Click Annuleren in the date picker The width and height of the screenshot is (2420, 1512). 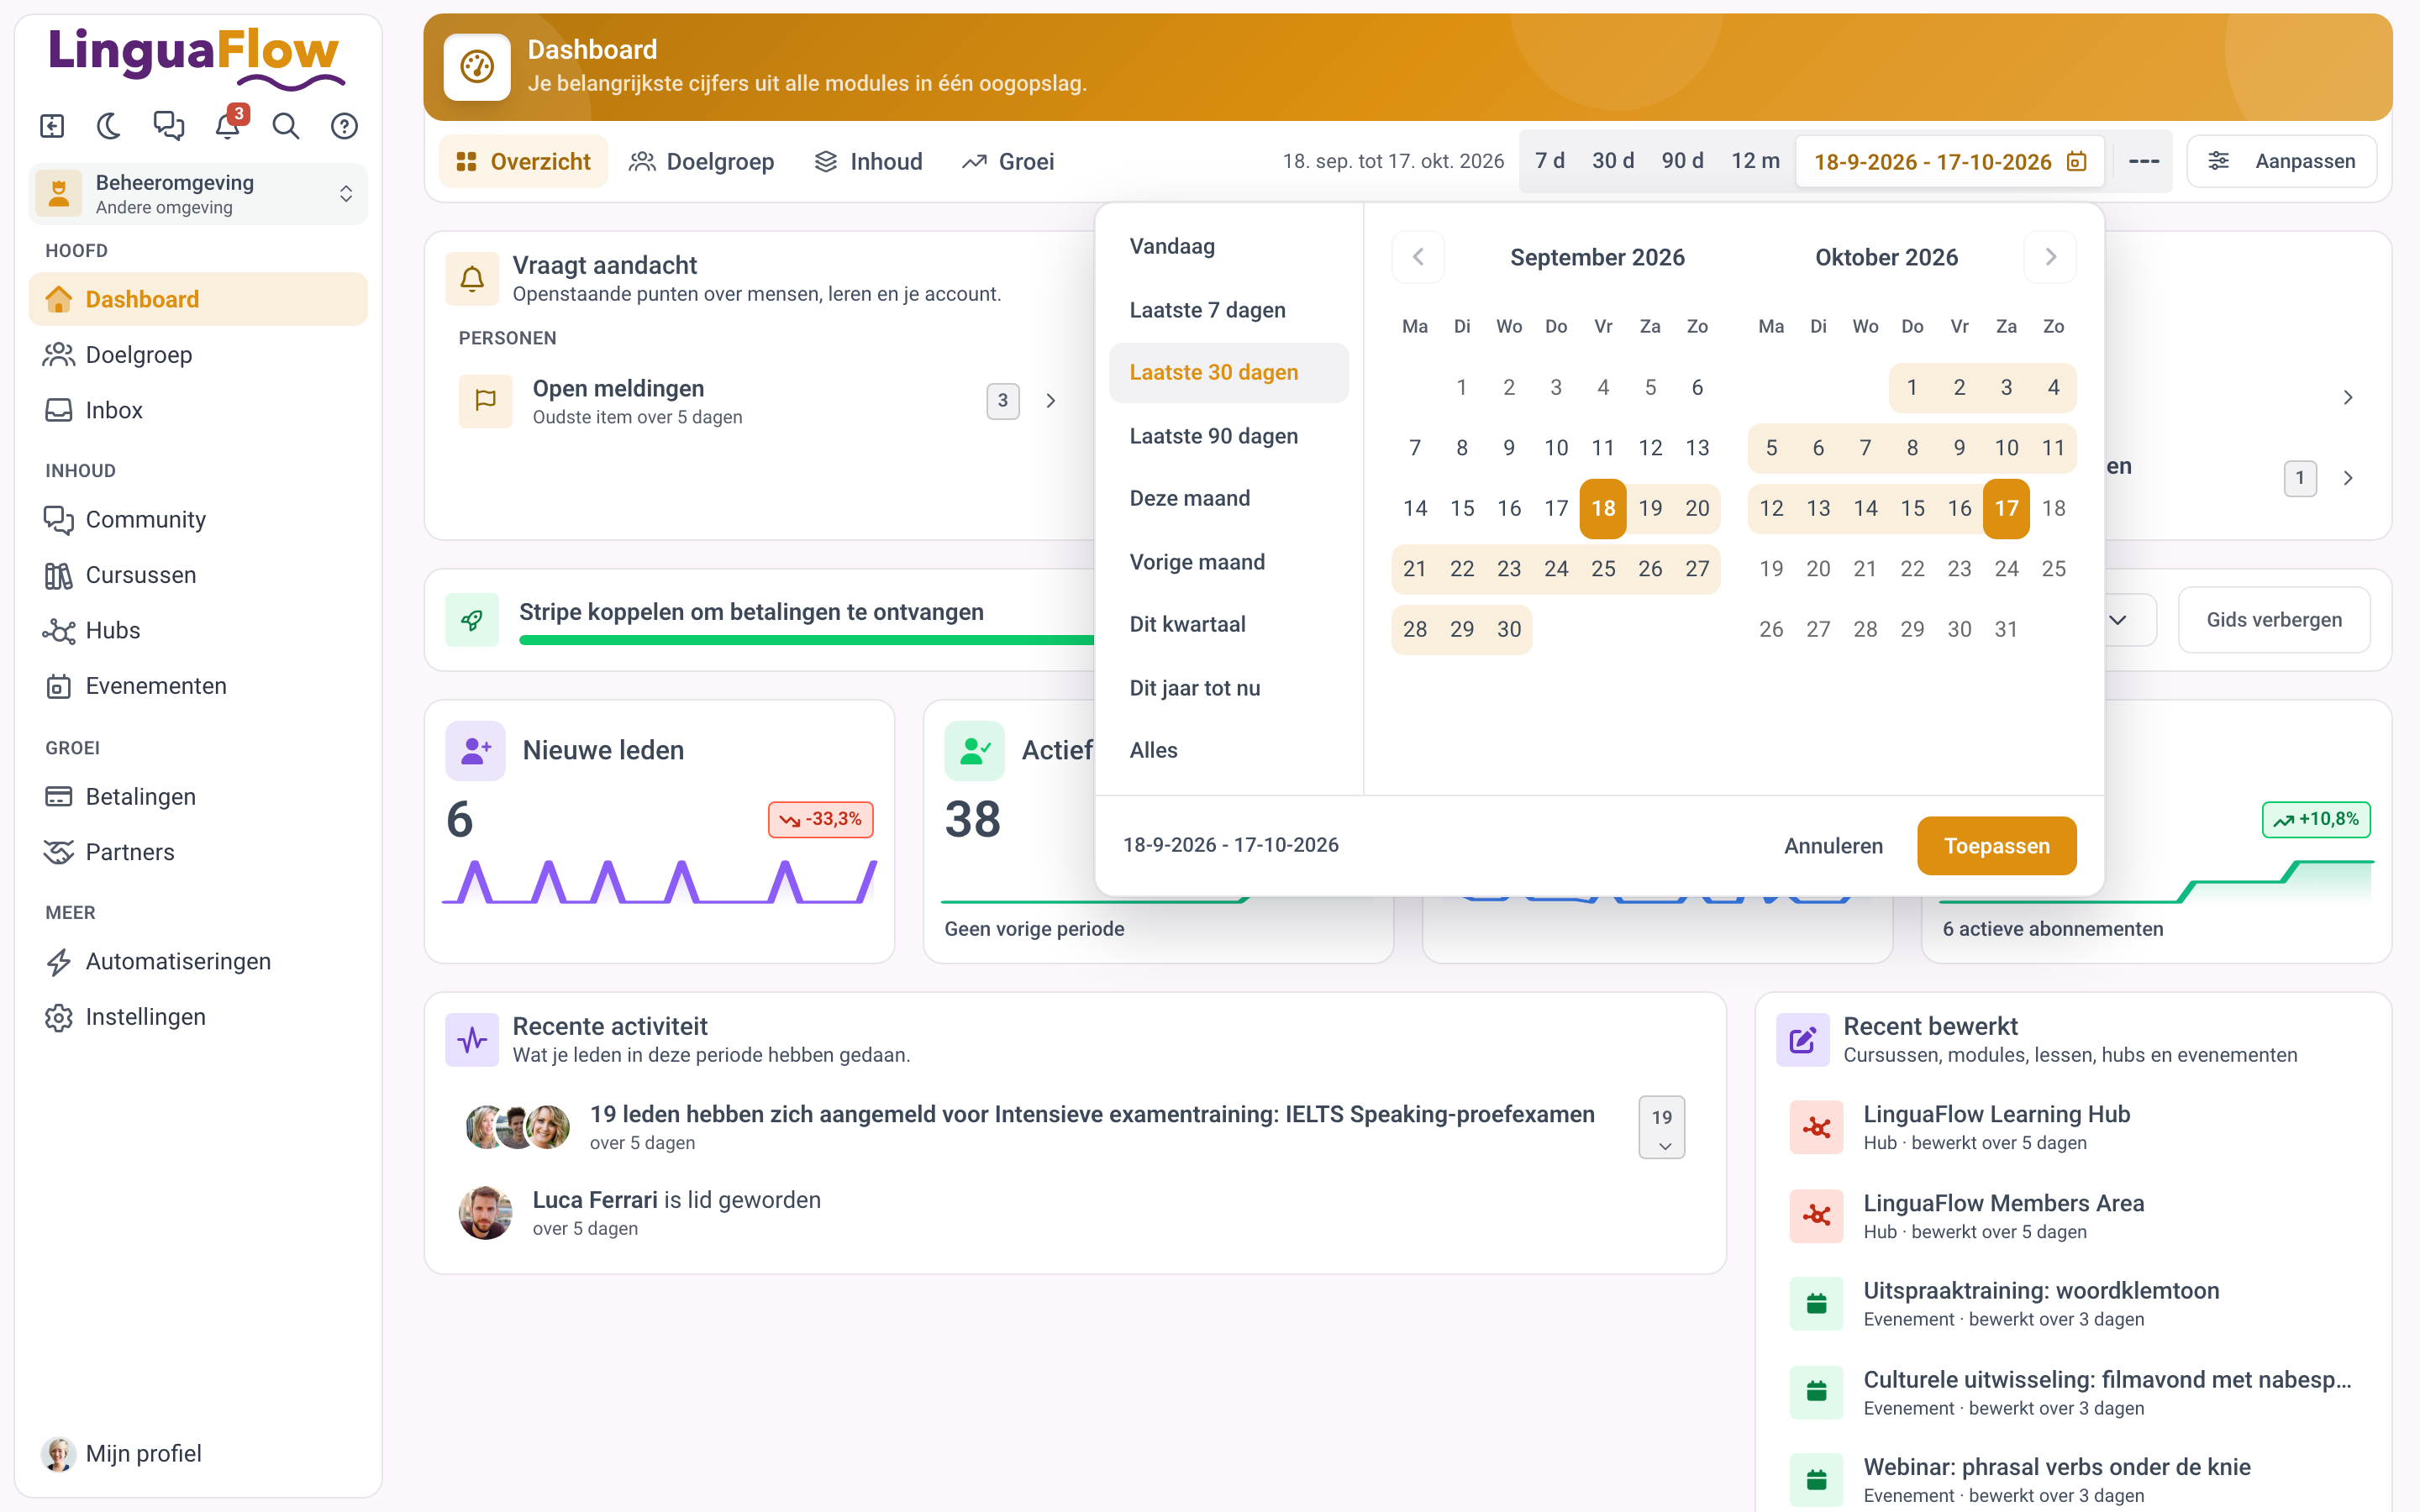pos(1833,846)
